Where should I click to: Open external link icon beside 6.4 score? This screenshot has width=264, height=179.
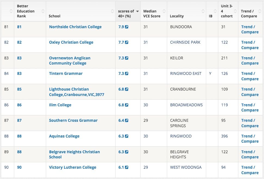click(127, 121)
